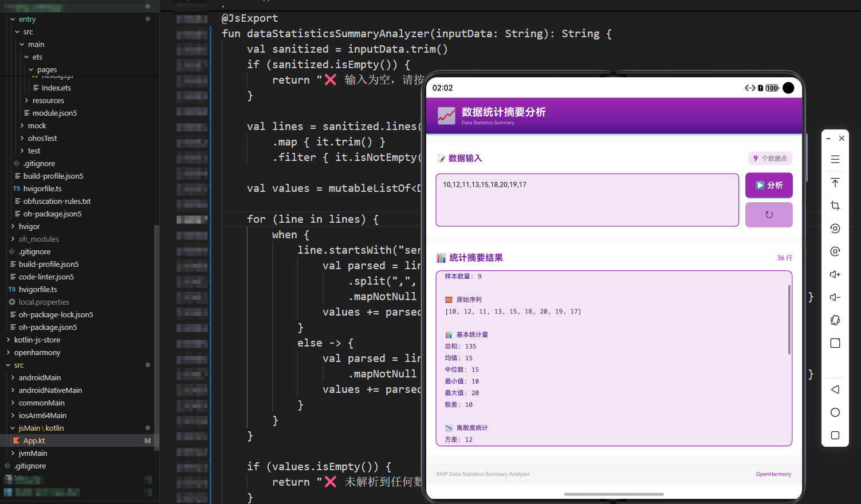This screenshot has height=504, width=861.
Task: Click the 9 个数据点 badge
Action: pos(770,159)
